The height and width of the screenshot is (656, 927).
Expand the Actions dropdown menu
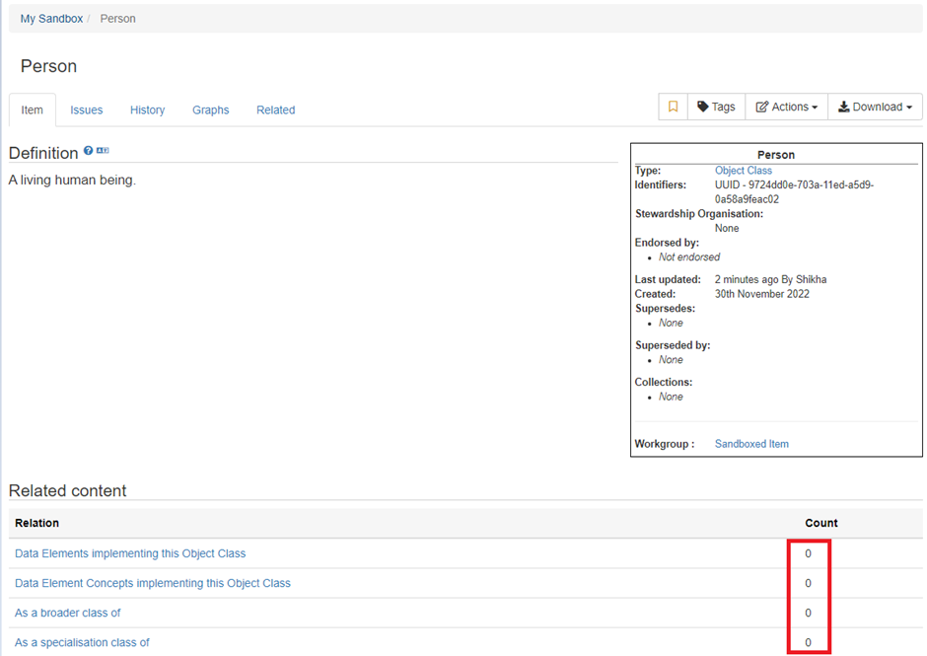point(786,107)
